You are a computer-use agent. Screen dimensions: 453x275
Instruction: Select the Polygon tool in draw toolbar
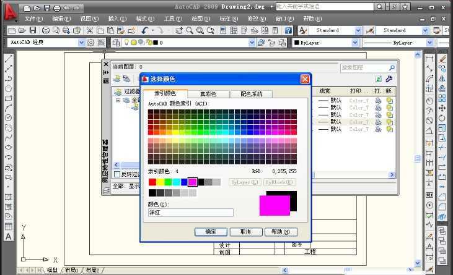[9, 88]
